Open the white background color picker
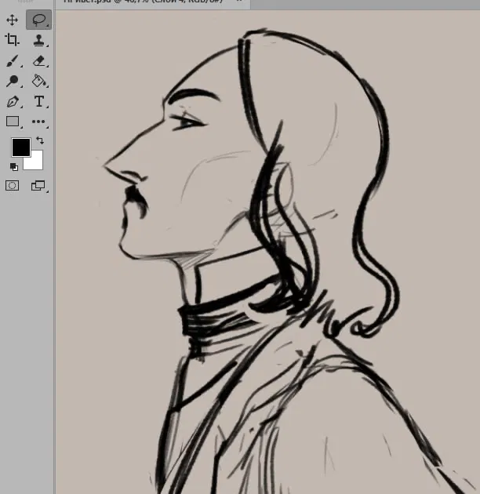 (35, 162)
